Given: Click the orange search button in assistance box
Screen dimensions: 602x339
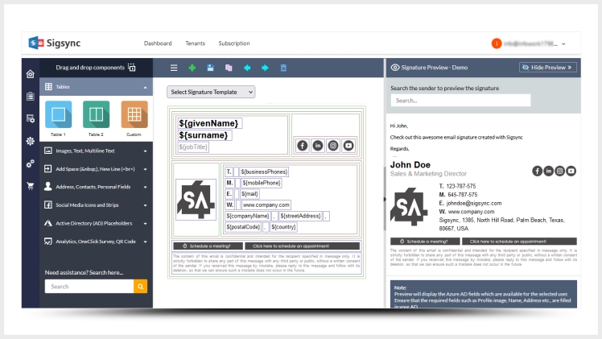Looking at the screenshot, I should click(x=141, y=286).
